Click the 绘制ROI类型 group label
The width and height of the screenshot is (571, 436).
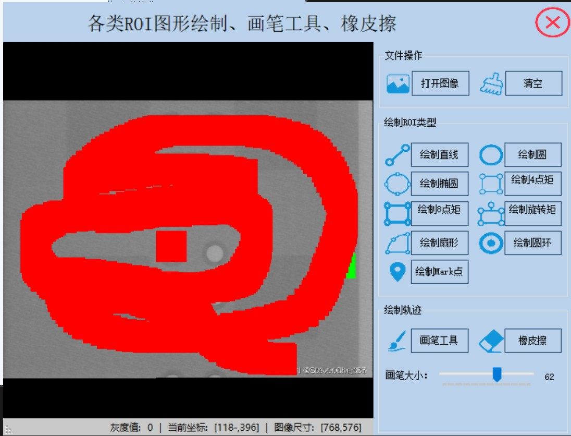[409, 123]
